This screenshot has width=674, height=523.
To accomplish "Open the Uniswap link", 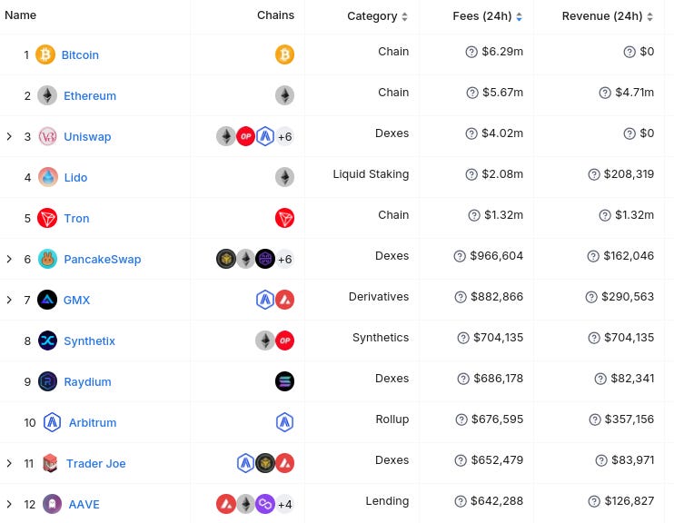I will (87, 137).
